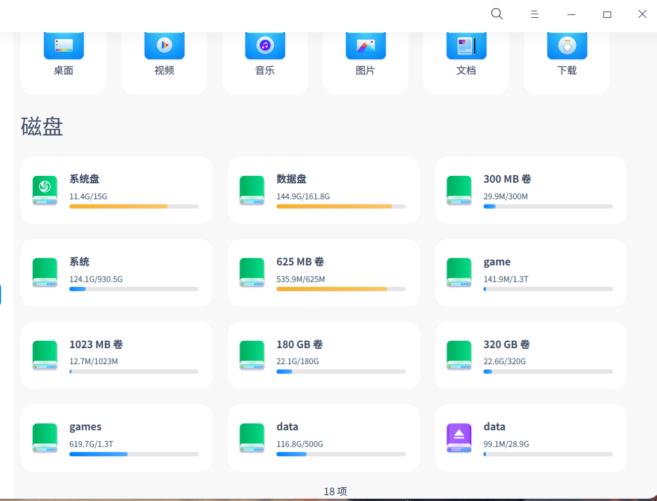
Task: Click the purple removable data drive icon
Action: (459, 437)
